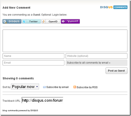Log in with the Yahoo! button

coord(70,21)
